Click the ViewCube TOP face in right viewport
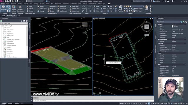The height and width of the screenshot is (105, 188). click(147, 27)
